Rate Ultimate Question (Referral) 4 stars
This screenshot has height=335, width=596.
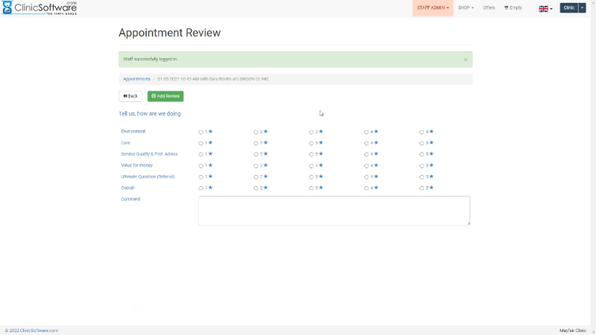367,177
